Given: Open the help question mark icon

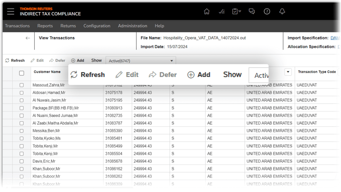Looking at the screenshot, I should (x=267, y=11).
